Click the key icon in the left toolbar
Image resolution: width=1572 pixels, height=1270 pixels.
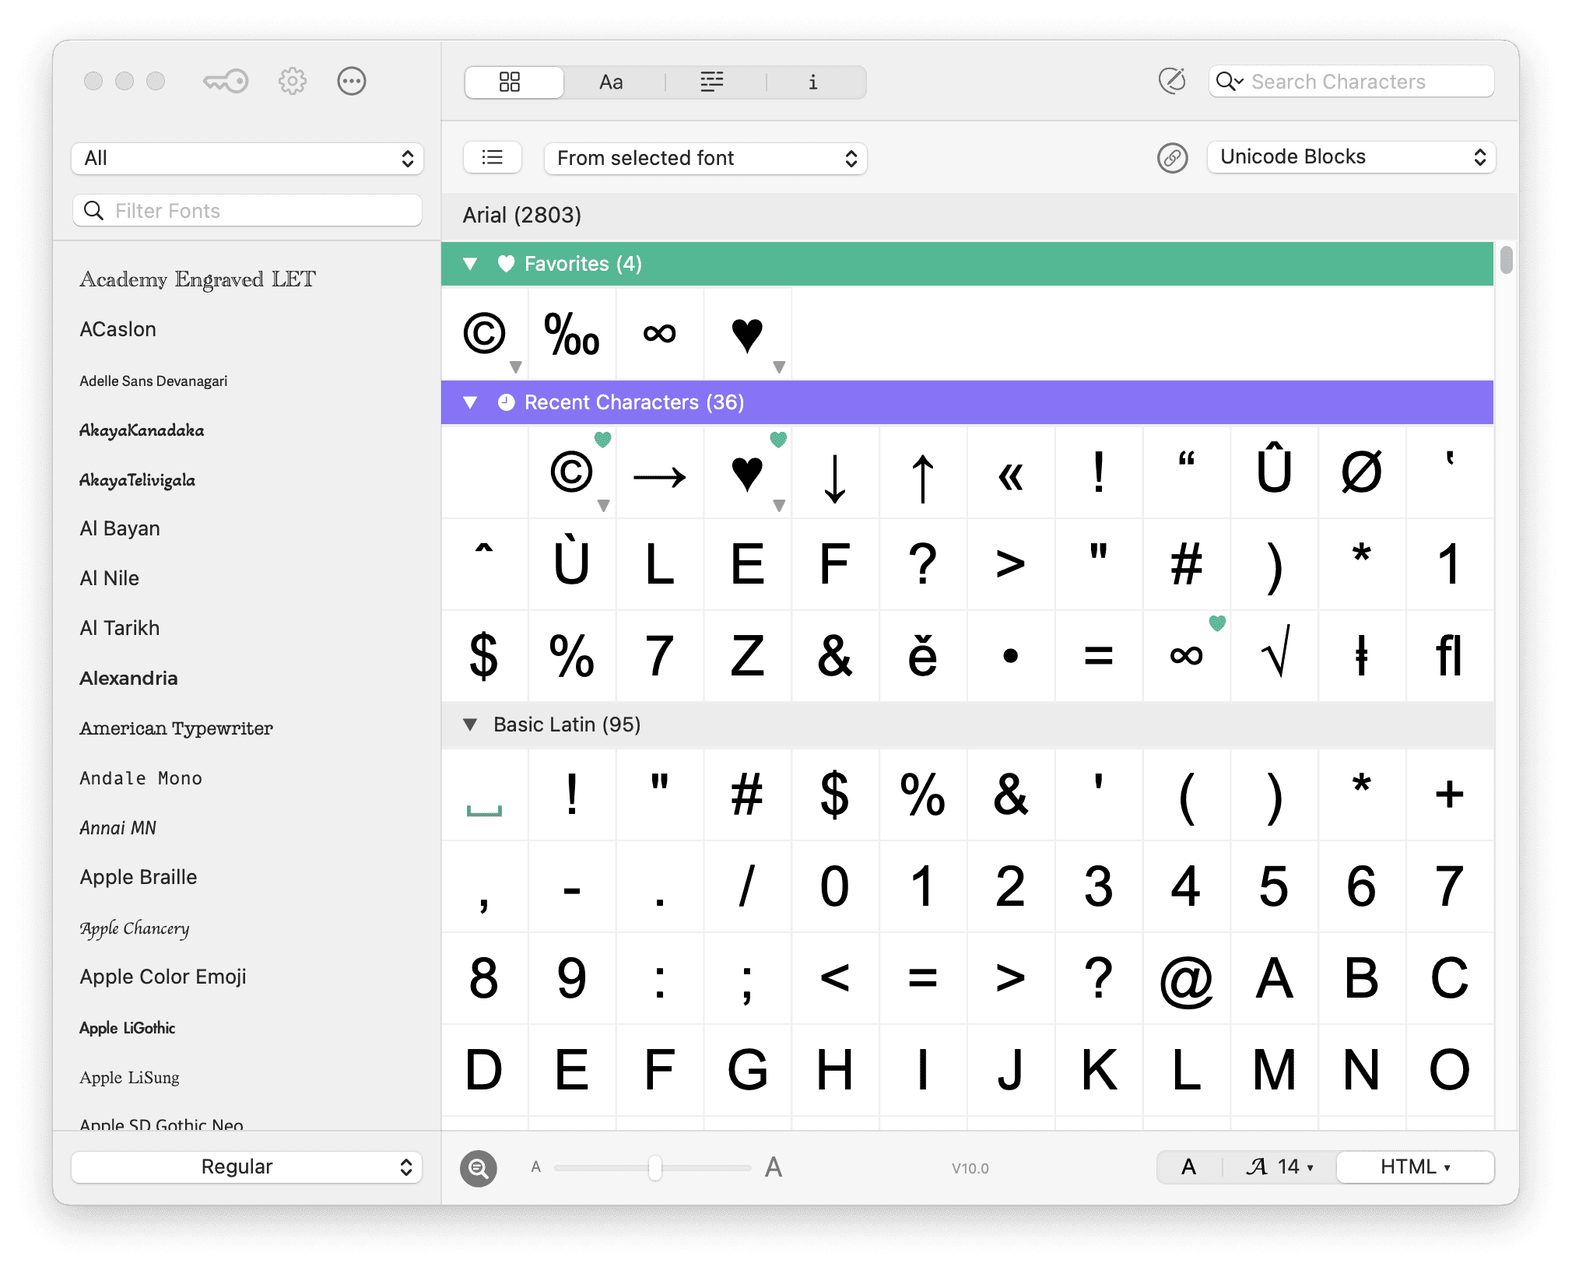click(225, 80)
